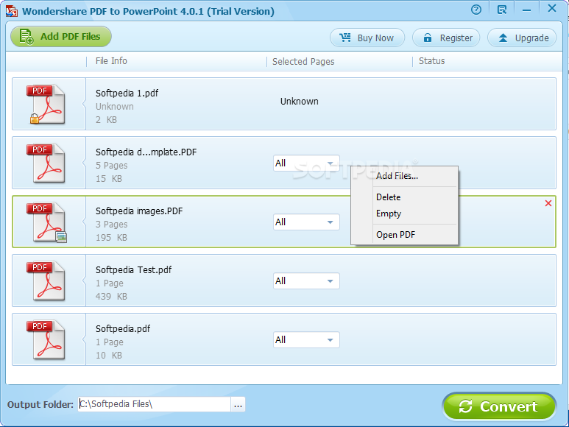
Task: Minimize the Wondershare window
Action: (x=526, y=10)
